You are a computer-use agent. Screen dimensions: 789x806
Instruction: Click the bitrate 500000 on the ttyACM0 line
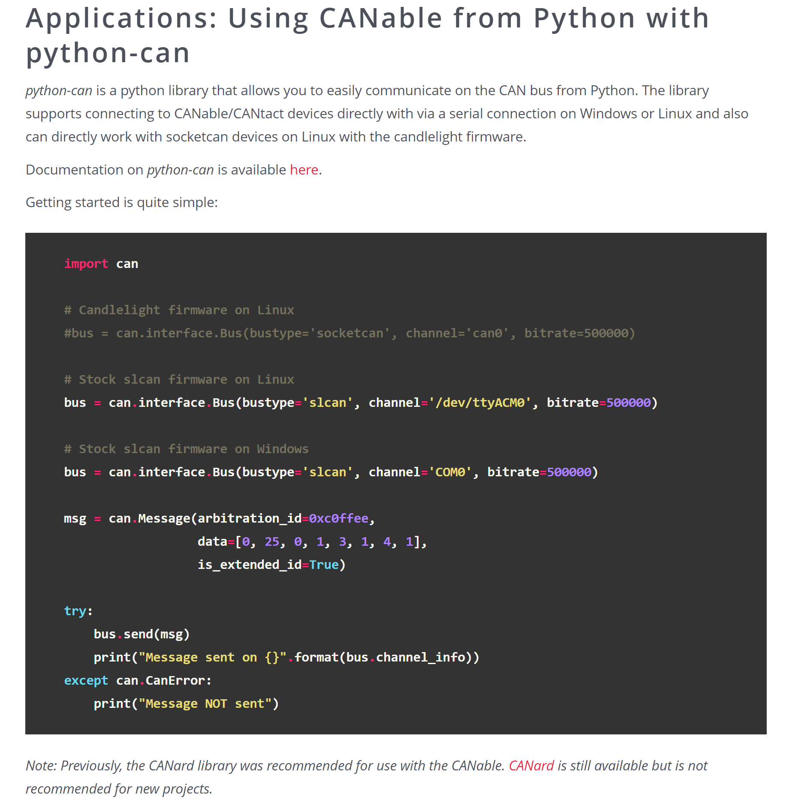(x=629, y=403)
